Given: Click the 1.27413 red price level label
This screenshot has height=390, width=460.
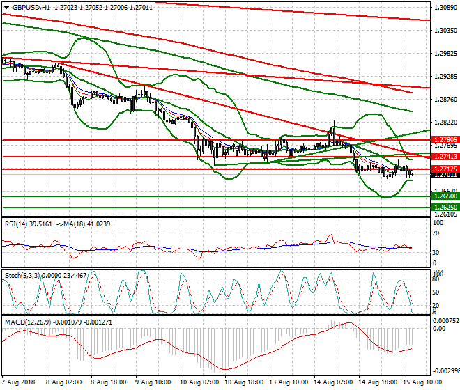Looking at the screenshot, I should 445,156.
